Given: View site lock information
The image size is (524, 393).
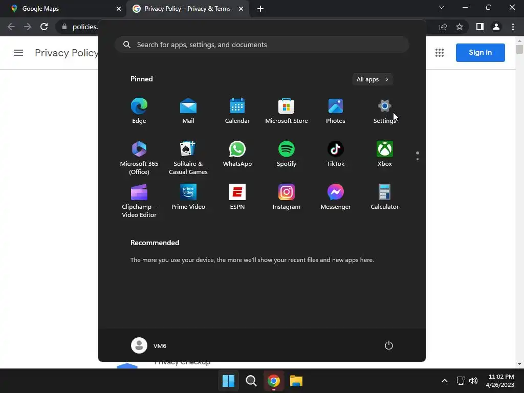Looking at the screenshot, I should [x=64, y=27].
